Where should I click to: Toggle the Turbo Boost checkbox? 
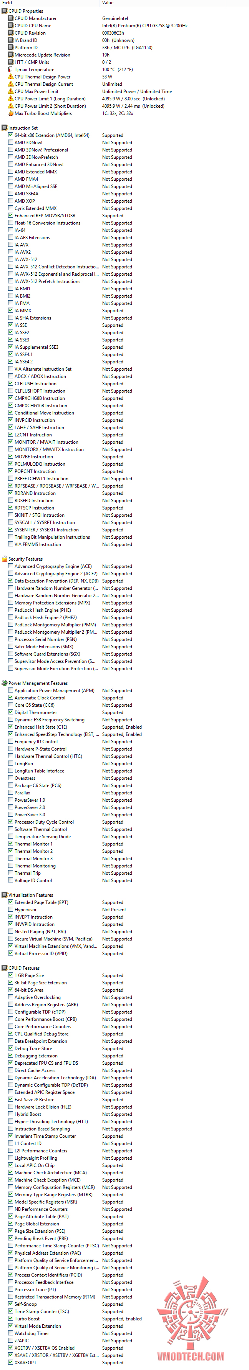[x=11, y=1318]
